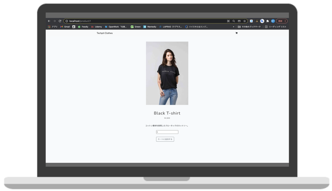
Task: Click the orange grid extension icon
Action: 257,21
